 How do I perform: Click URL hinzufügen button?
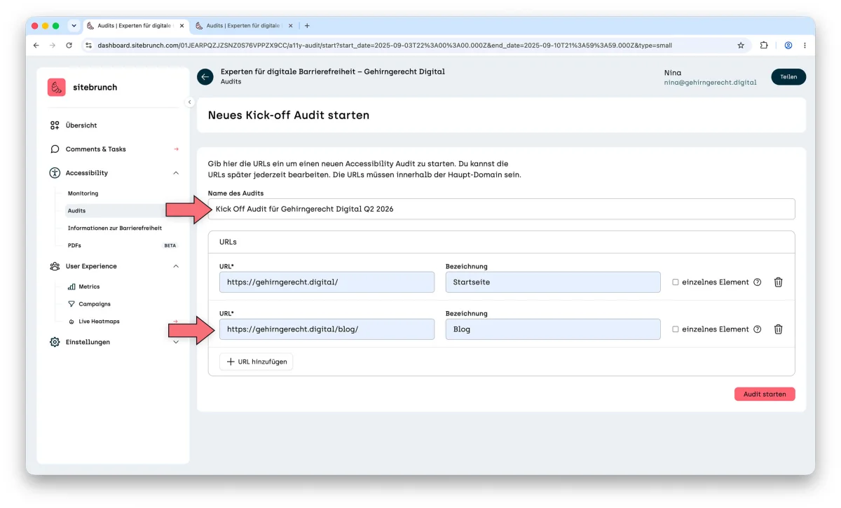pos(257,362)
